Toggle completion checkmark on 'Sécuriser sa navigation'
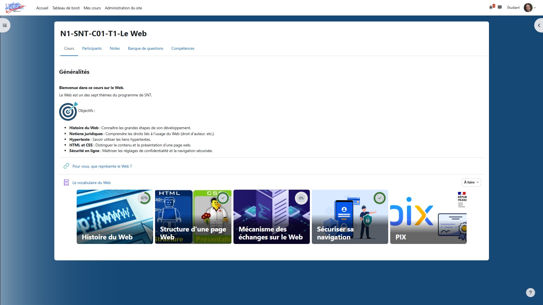Image resolution: width=543 pixels, height=305 pixels. click(x=379, y=198)
